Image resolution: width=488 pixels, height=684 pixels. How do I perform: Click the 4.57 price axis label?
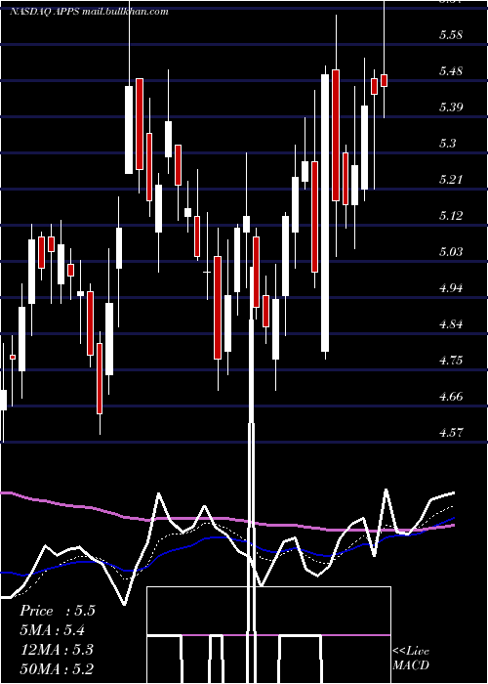click(451, 433)
